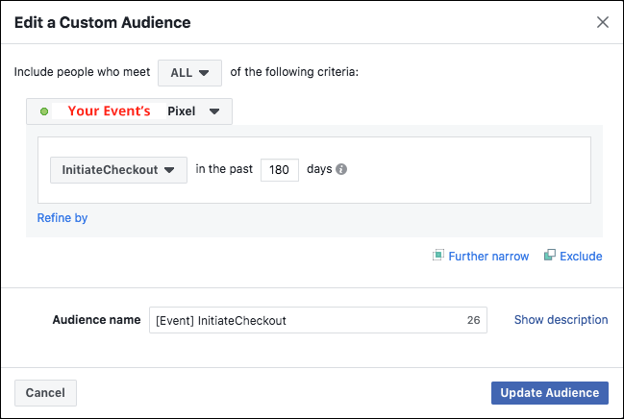Click the ALL dropdown arrow
Viewport: 624px width, 419px height.
204,73
